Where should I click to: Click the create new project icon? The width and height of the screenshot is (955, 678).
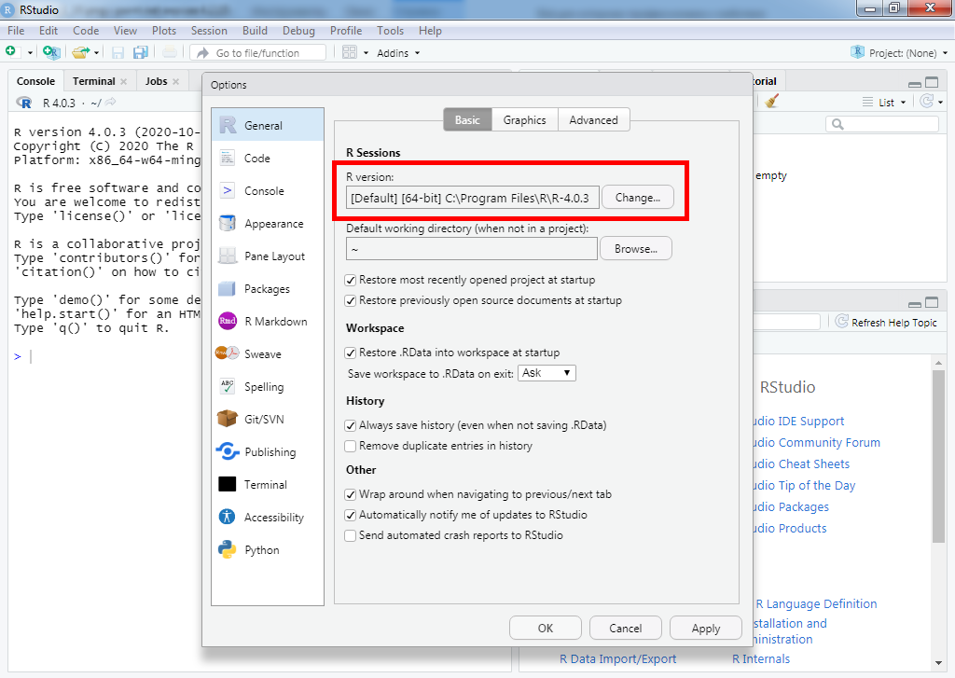(51, 53)
